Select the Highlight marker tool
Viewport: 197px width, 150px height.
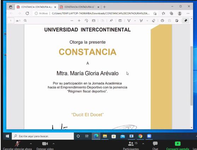tap(141, 21)
